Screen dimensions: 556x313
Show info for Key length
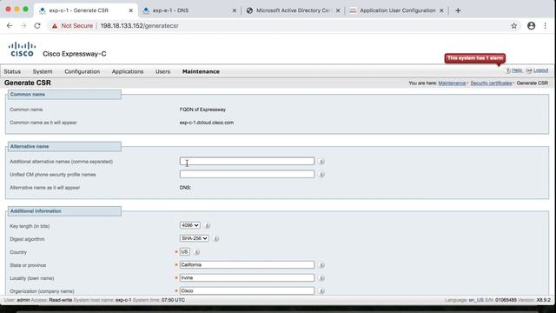[208, 226]
